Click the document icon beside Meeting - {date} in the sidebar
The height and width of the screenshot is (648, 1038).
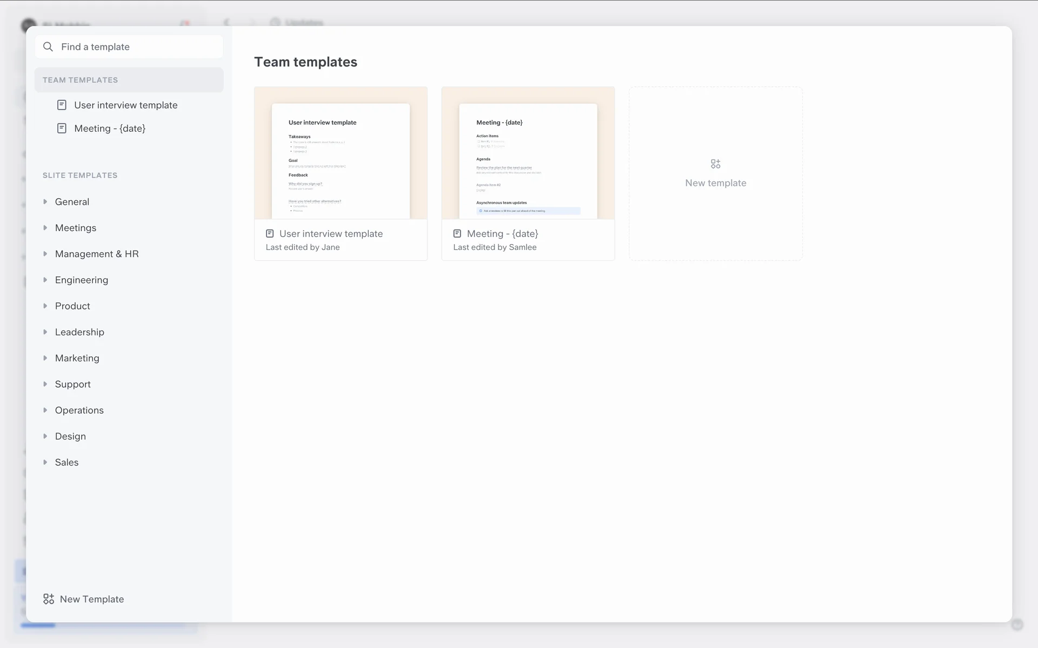tap(62, 129)
